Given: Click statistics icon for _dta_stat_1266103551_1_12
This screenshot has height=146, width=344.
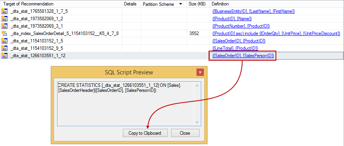Looking at the screenshot, I should [4, 56].
